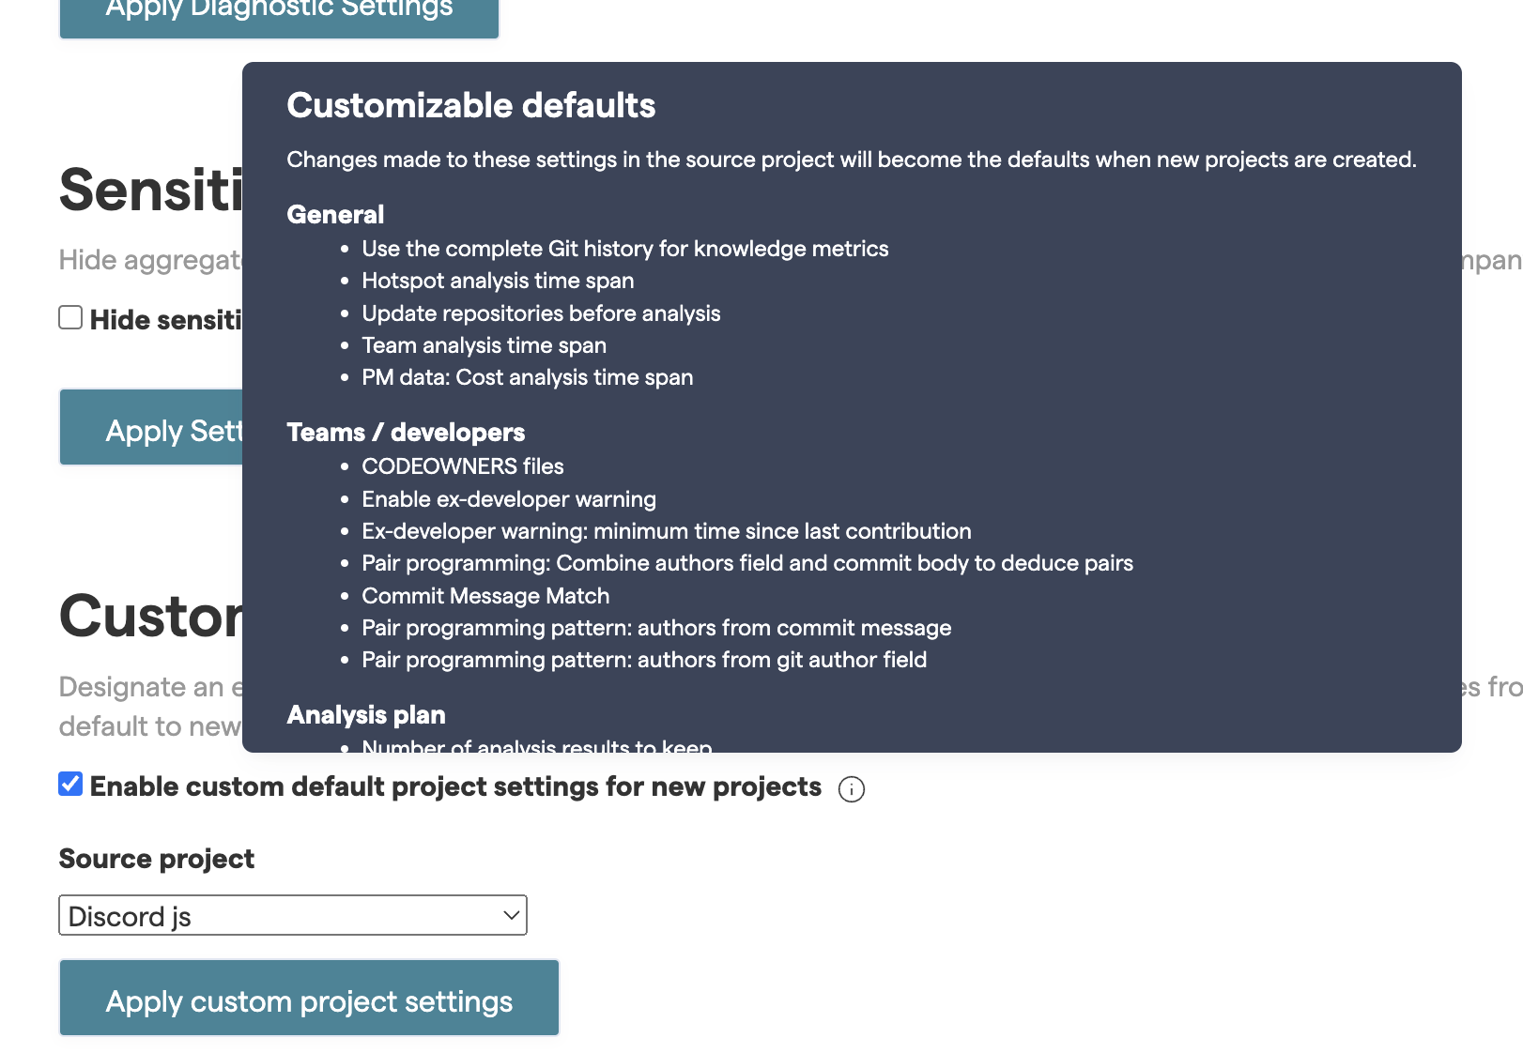1523x1053 pixels.
Task: Select the Commit Message Match entry
Action: pos(485,595)
